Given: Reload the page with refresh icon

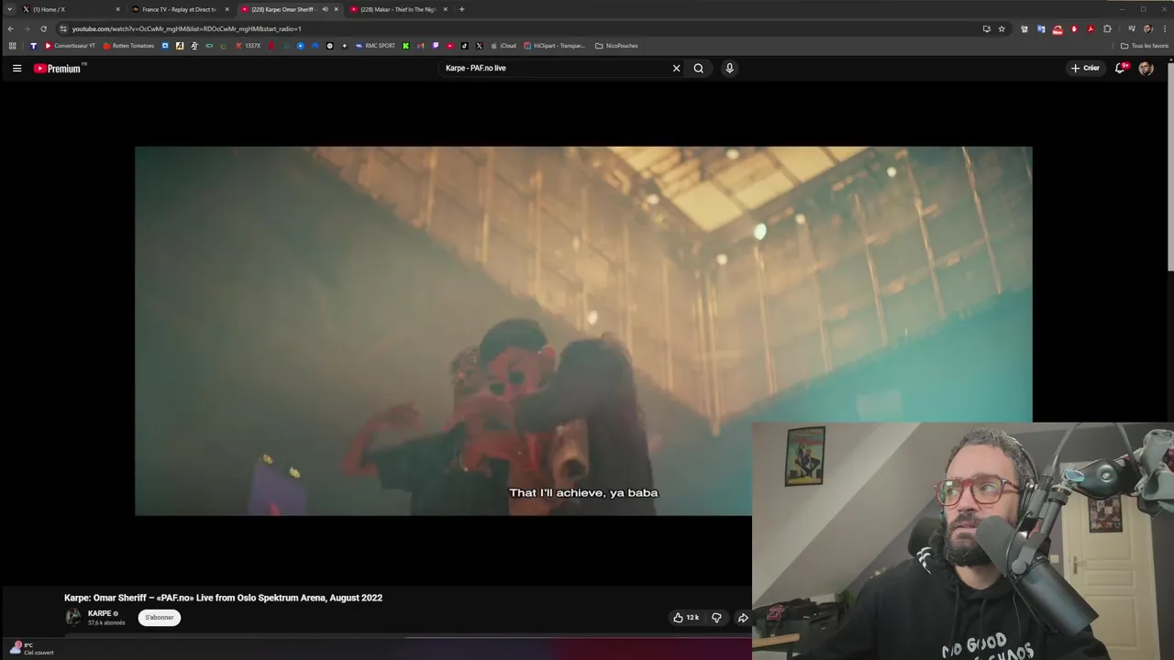Looking at the screenshot, I should (x=43, y=28).
